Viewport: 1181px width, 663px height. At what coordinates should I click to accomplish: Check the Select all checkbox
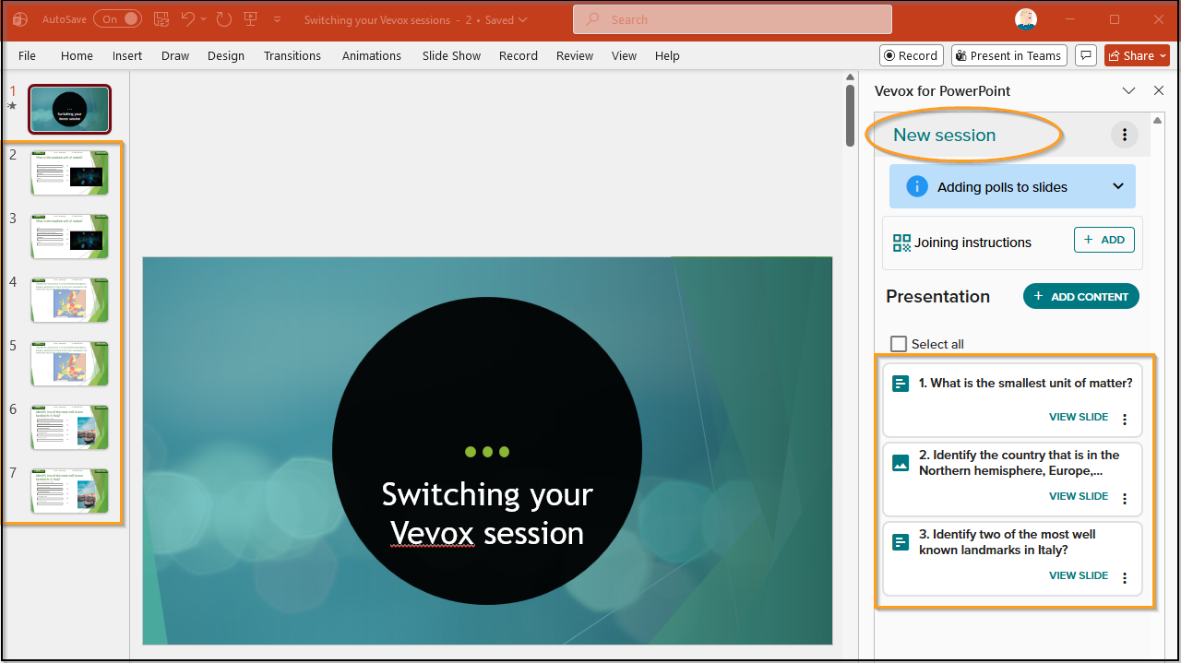(899, 344)
